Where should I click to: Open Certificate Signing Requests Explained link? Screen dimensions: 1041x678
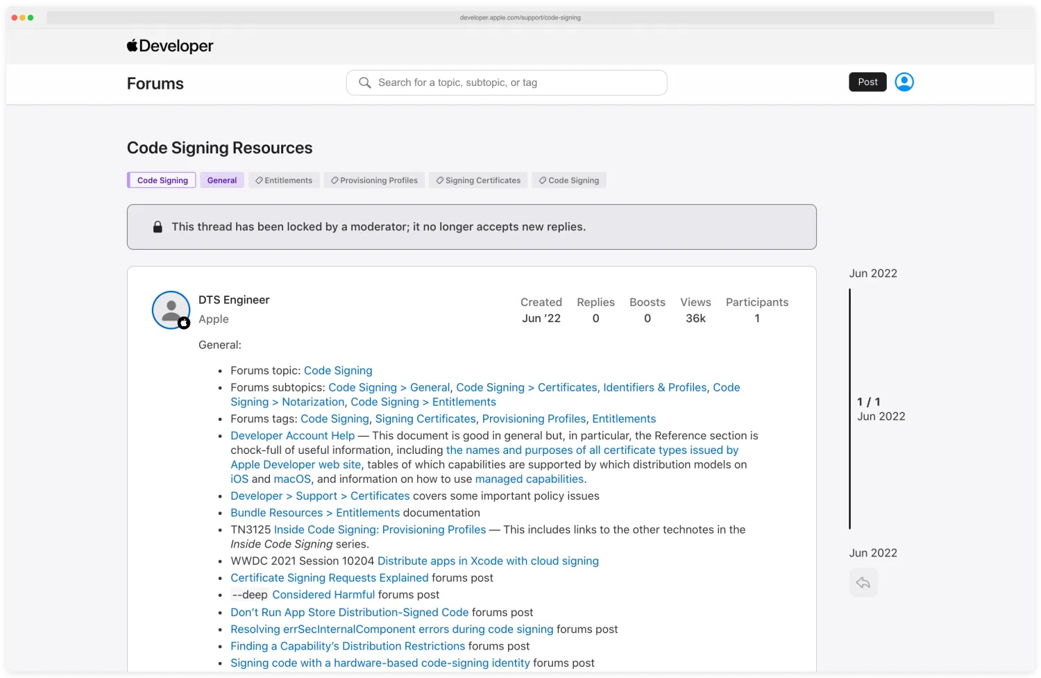[x=330, y=577]
